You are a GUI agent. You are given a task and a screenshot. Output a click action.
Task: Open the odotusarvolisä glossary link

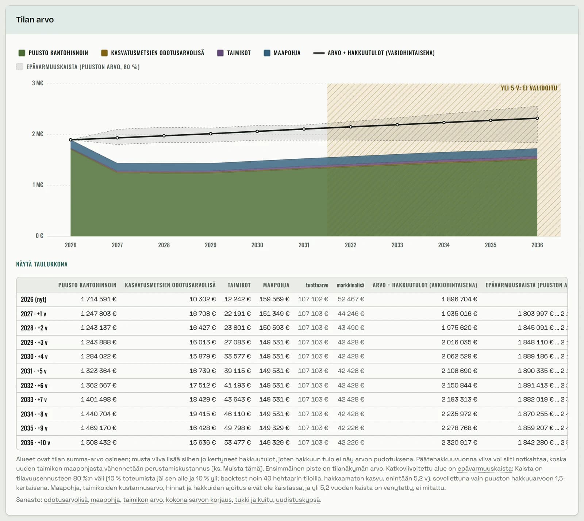66,500
